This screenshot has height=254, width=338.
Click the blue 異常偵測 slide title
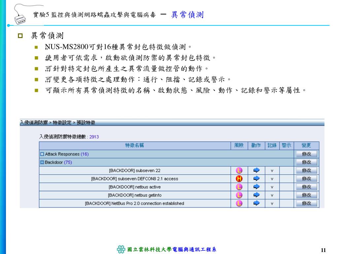(187, 15)
